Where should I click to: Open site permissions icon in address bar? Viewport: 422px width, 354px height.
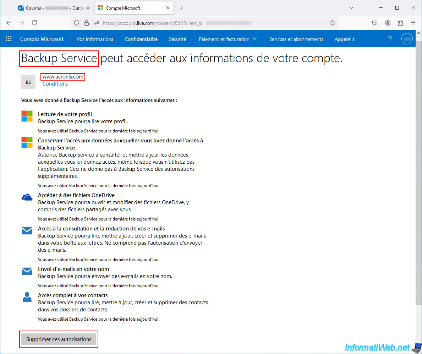coord(96,23)
